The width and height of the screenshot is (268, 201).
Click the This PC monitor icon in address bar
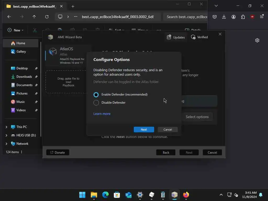click(x=60, y=16)
